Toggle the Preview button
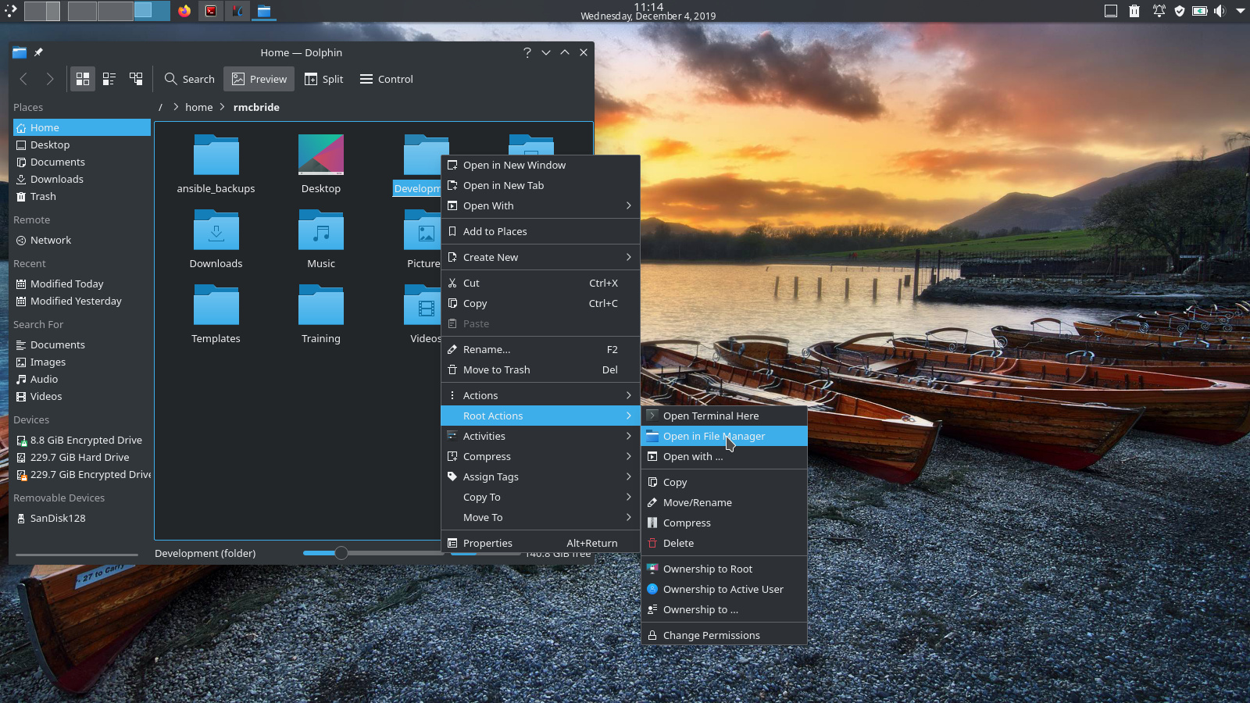This screenshot has height=703, width=1250. pos(259,79)
